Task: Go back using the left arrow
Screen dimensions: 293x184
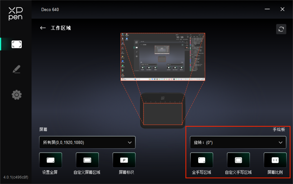Action: (x=43, y=28)
